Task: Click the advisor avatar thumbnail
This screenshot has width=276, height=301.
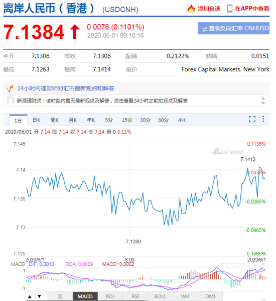Action: 11,101
